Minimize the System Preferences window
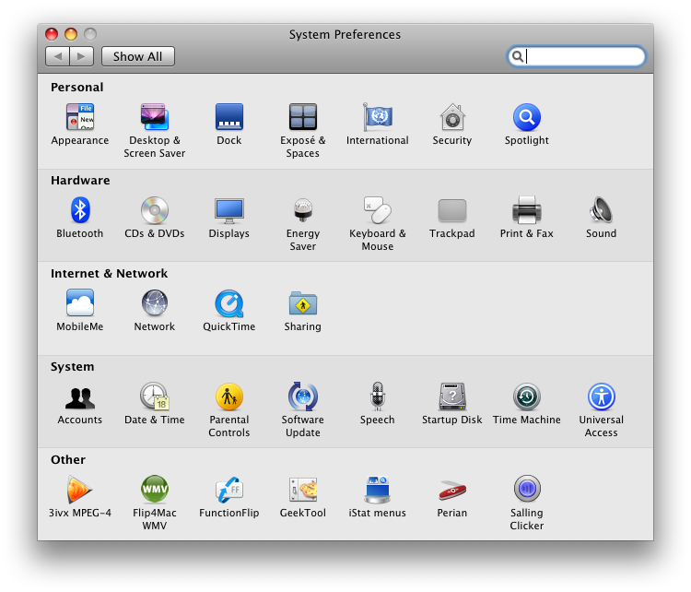Viewport: 691px width, 592px height. [x=71, y=34]
